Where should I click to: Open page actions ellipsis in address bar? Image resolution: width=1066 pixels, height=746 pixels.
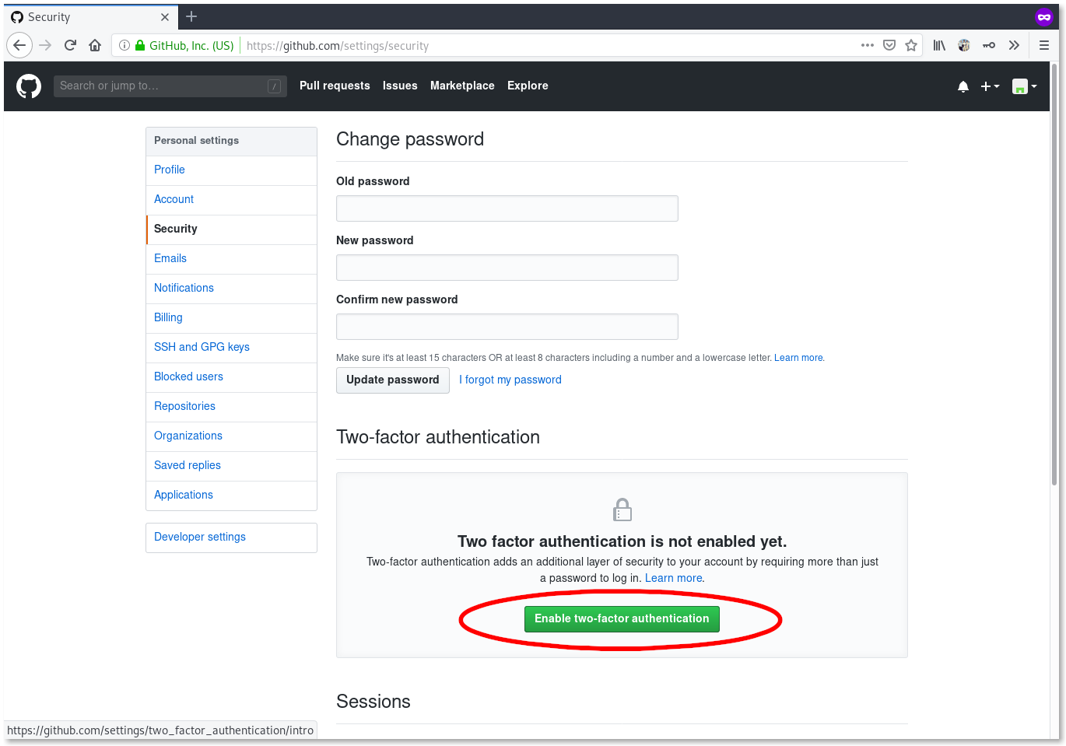pyautogui.click(x=868, y=45)
